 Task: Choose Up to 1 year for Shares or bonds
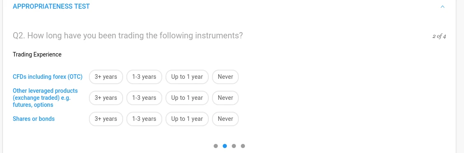coord(187,119)
